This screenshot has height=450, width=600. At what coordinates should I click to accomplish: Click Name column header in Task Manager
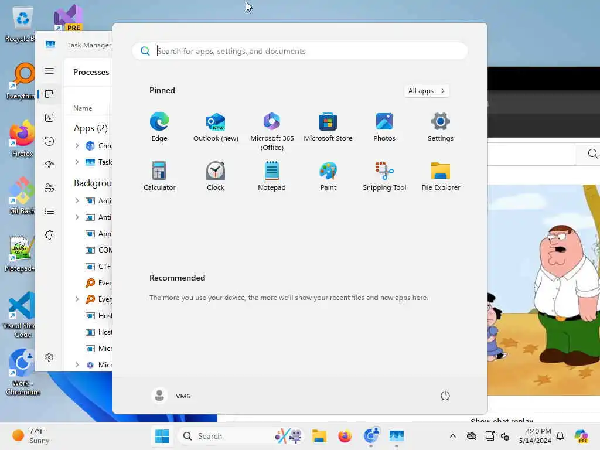pos(83,108)
